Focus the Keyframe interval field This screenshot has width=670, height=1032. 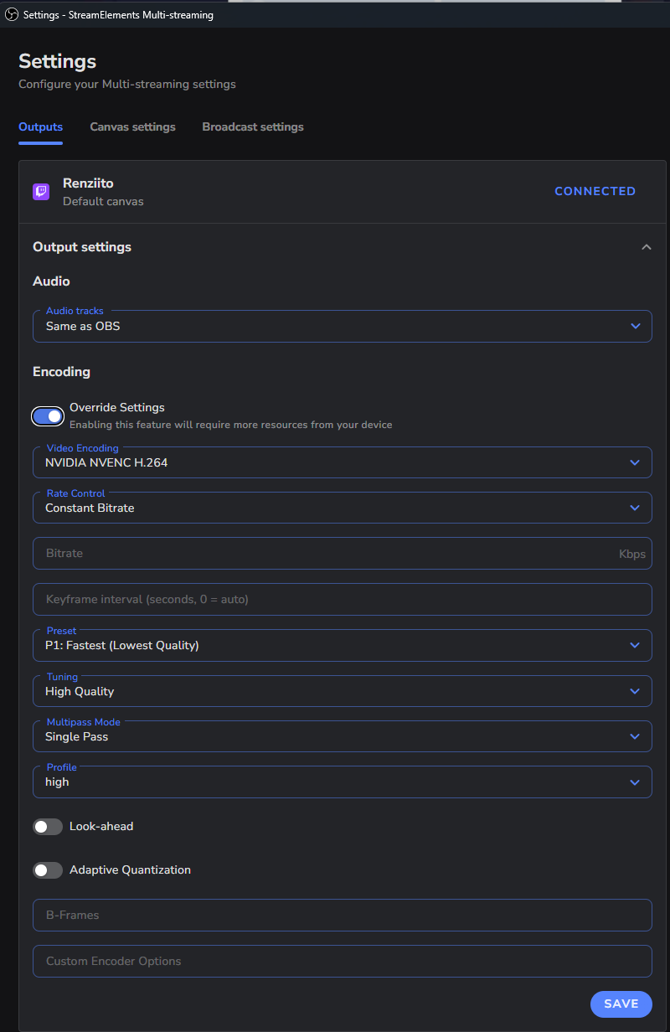click(343, 600)
